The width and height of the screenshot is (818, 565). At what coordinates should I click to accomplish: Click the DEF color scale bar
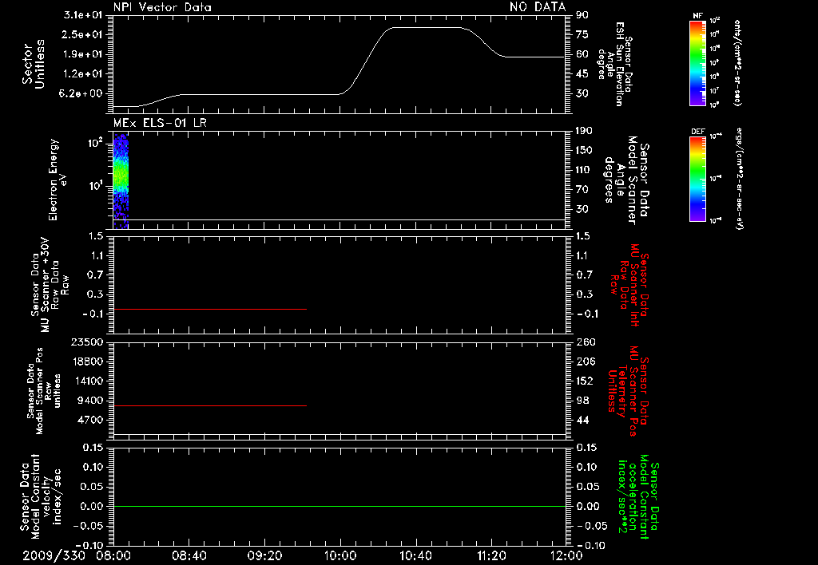[697, 179]
